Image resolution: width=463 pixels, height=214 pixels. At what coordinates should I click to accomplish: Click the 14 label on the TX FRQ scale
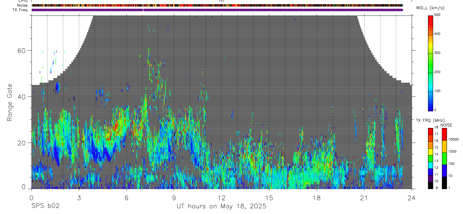pos(436,154)
